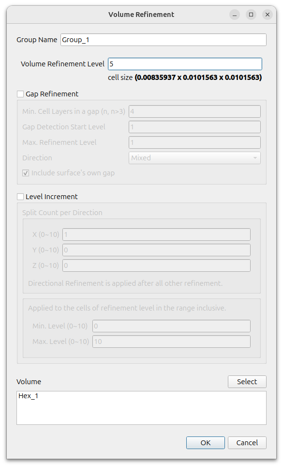Image resolution: width=283 pixels, height=467 pixels.
Task: Click the Volume Refinement Level field
Action: pyautogui.click(x=185, y=64)
